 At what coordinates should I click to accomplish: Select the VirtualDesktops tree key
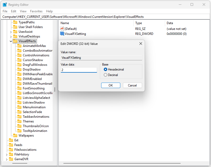click(29, 36)
